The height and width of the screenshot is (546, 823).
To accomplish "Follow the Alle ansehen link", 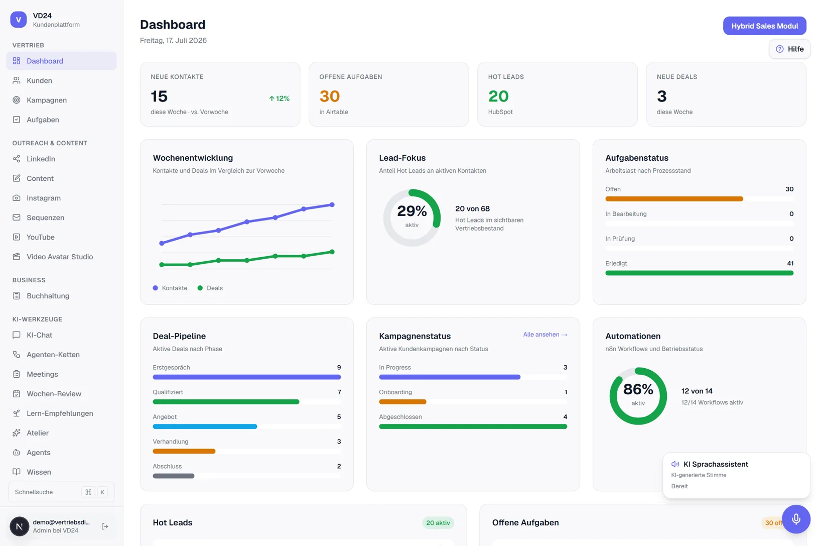I will point(545,335).
